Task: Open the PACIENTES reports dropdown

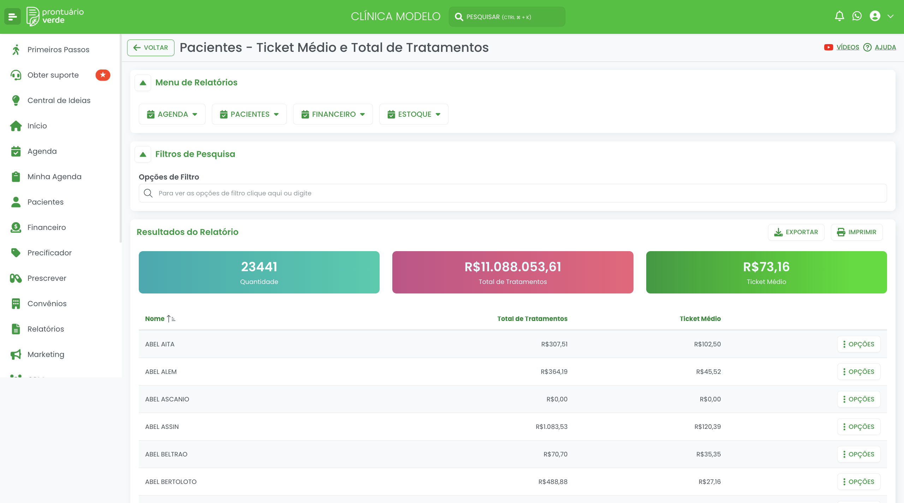Action: pos(249,114)
